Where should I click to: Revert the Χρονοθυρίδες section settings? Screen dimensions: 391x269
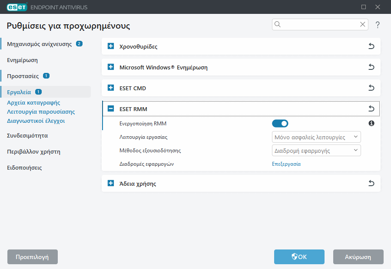click(x=371, y=46)
